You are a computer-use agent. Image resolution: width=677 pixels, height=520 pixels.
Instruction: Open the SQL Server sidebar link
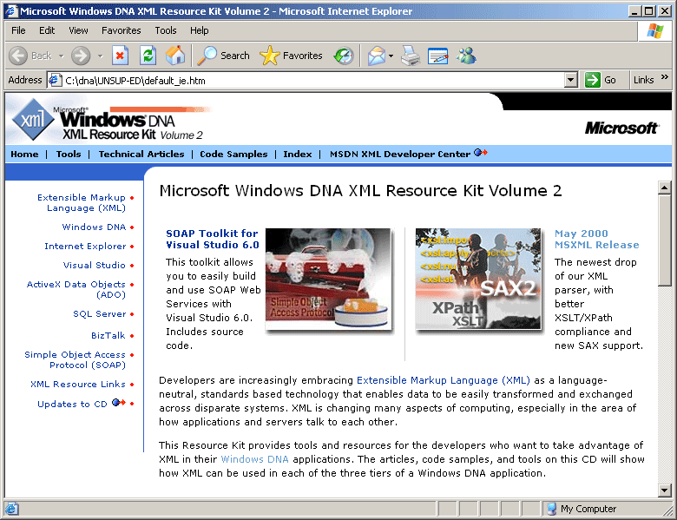pyautogui.click(x=100, y=314)
